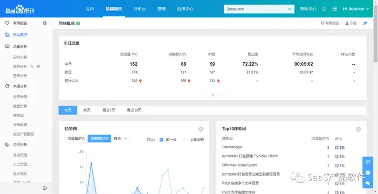
Task: Click the green badge next to 网站概况 title
Action: pyautogui.click(x=78, y=24)
